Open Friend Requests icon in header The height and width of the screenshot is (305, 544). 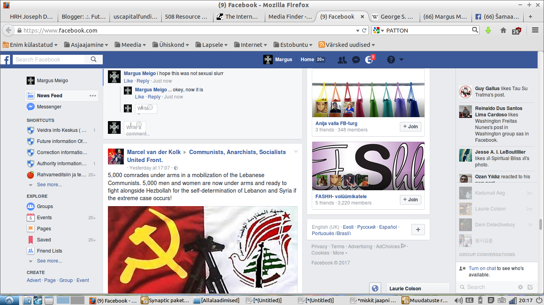(x=342, y=60)
